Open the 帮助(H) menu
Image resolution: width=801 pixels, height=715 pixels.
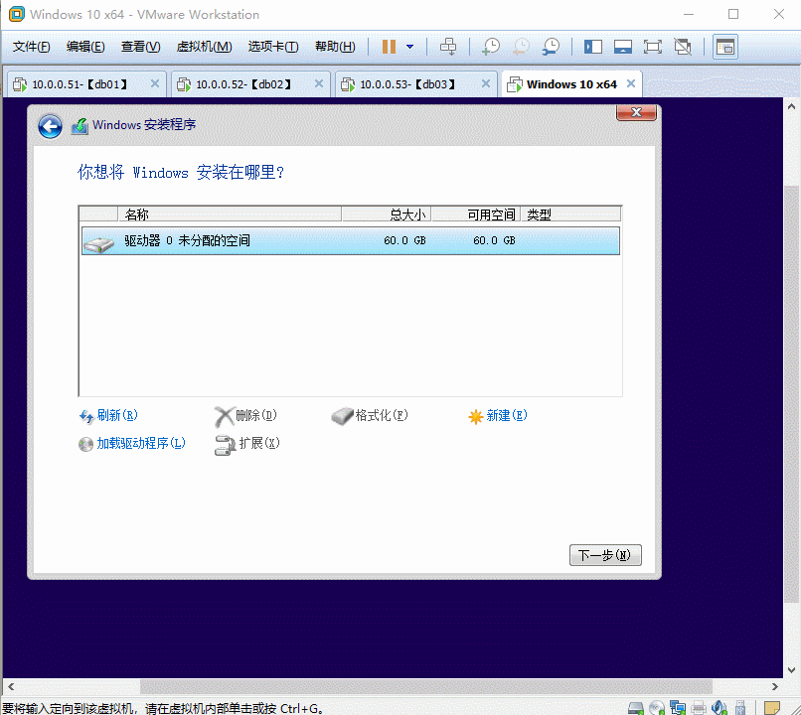[335, 47]
